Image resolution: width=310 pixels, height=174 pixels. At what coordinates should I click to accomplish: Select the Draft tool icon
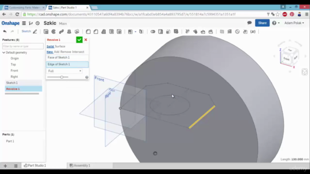(104, 31)
